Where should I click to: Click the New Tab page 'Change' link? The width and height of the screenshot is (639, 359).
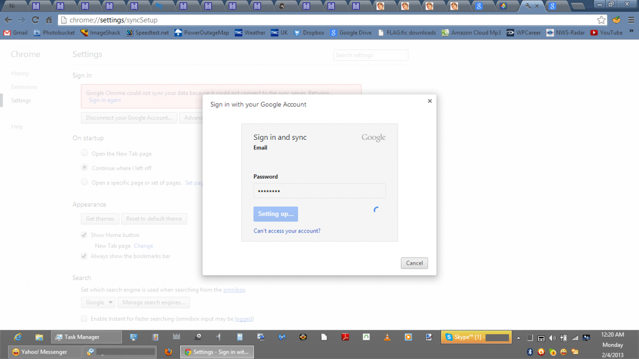(x=143, y=246)
